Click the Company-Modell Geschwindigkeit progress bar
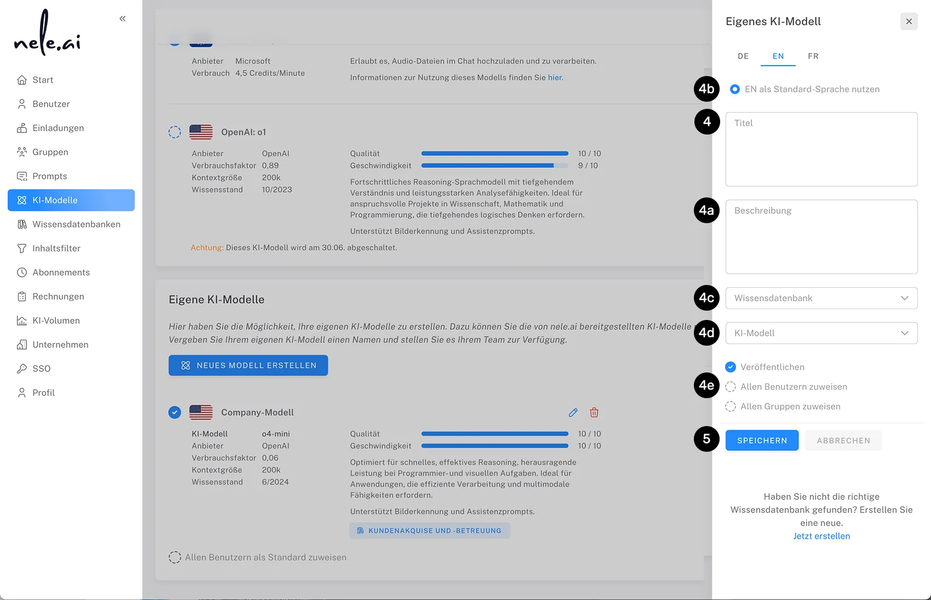 coord(495,446)
